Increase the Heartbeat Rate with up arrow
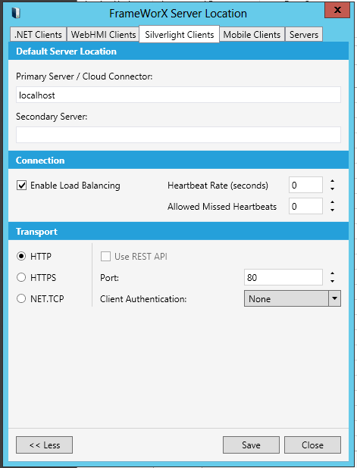 [332, 181]
